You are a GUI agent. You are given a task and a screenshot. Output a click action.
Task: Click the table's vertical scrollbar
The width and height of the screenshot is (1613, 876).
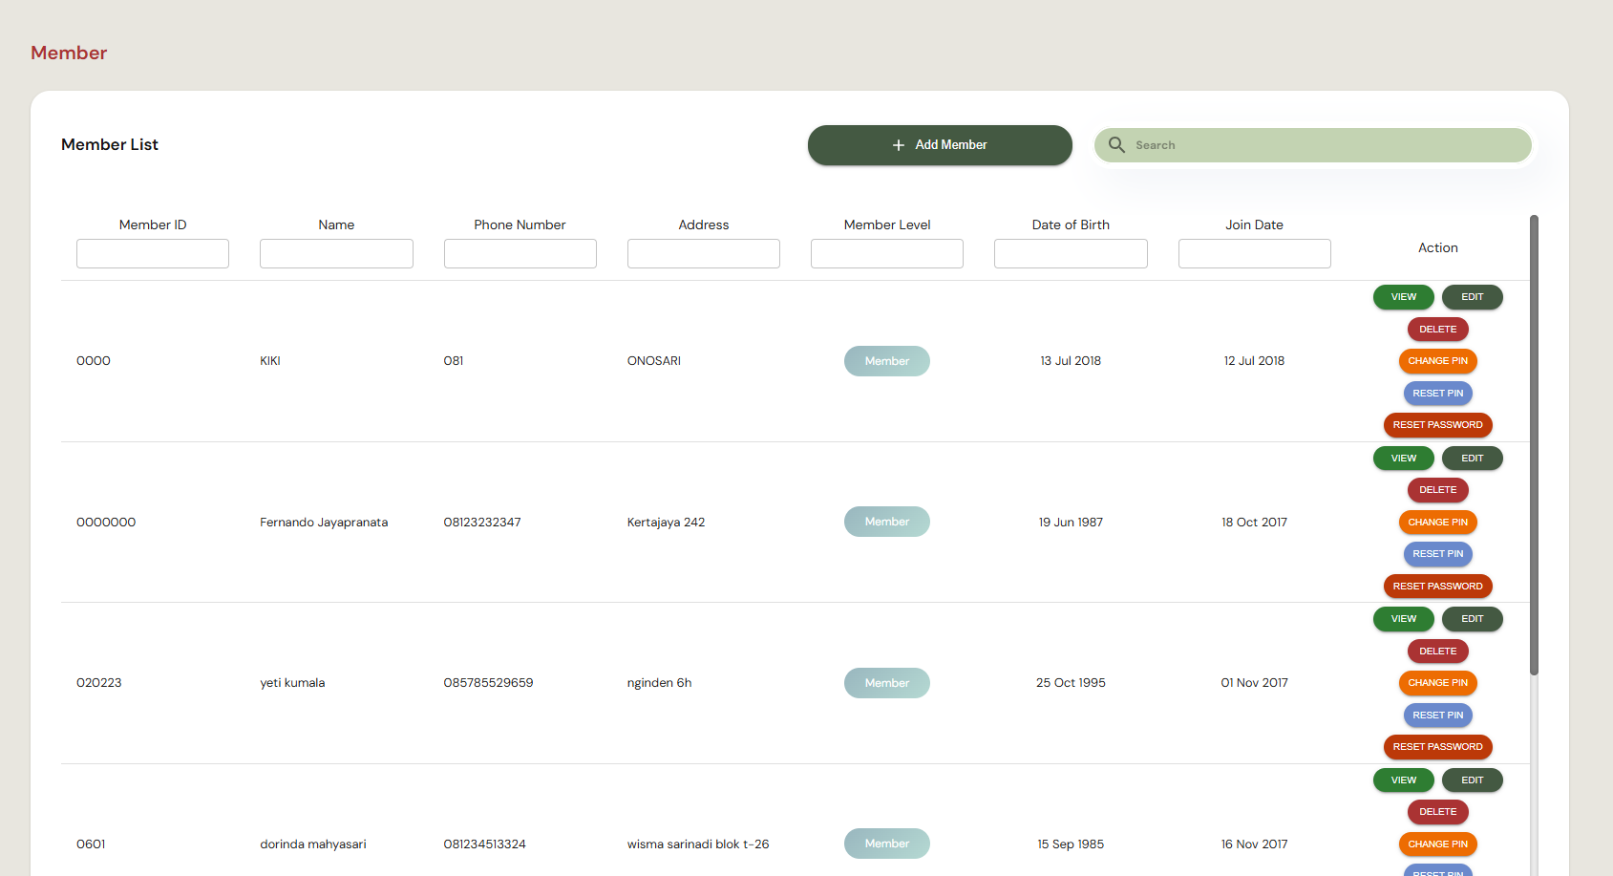click(x=1534, y=445)
